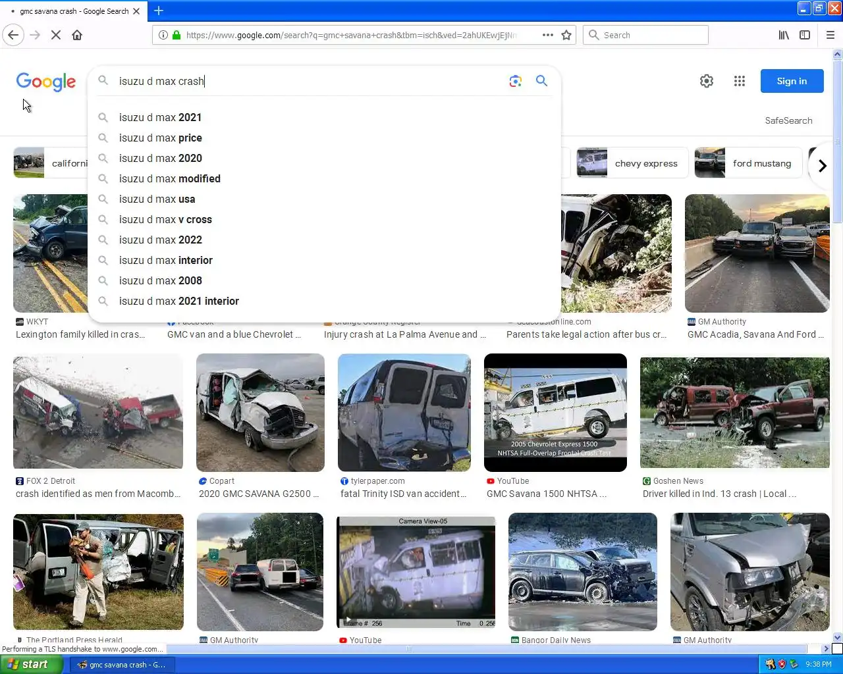Open link GMC Acadia, Savana And Ford
Viewport: 843px width, 674px height.
click(755, 334)
